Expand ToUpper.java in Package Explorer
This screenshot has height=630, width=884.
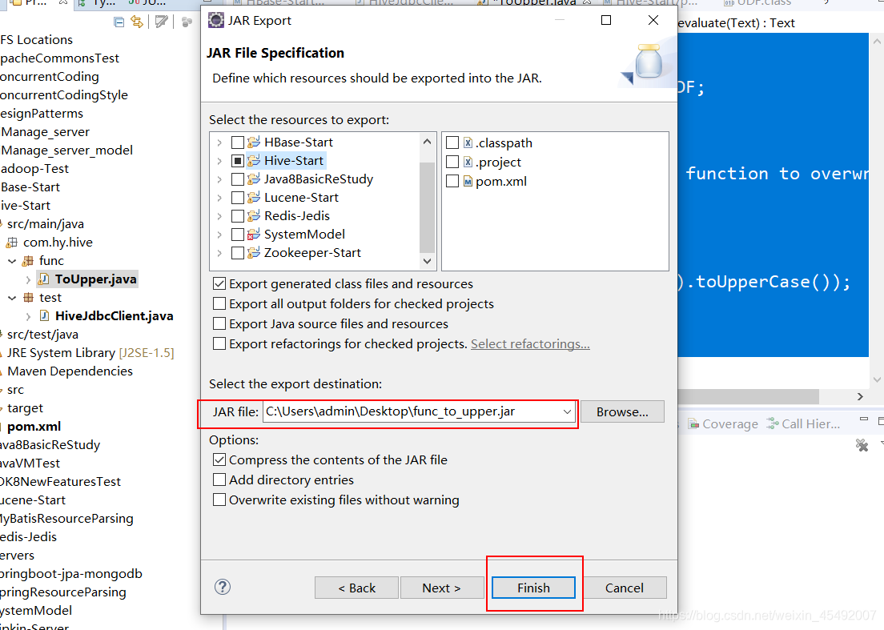[28, 279]
